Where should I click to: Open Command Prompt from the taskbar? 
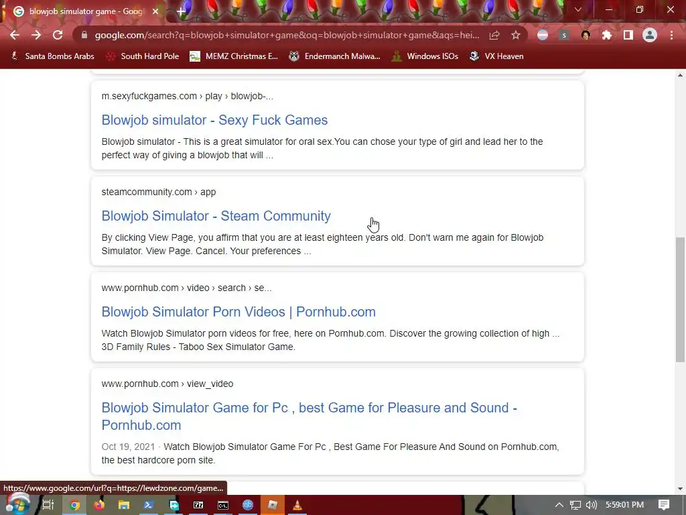point(223,505)
